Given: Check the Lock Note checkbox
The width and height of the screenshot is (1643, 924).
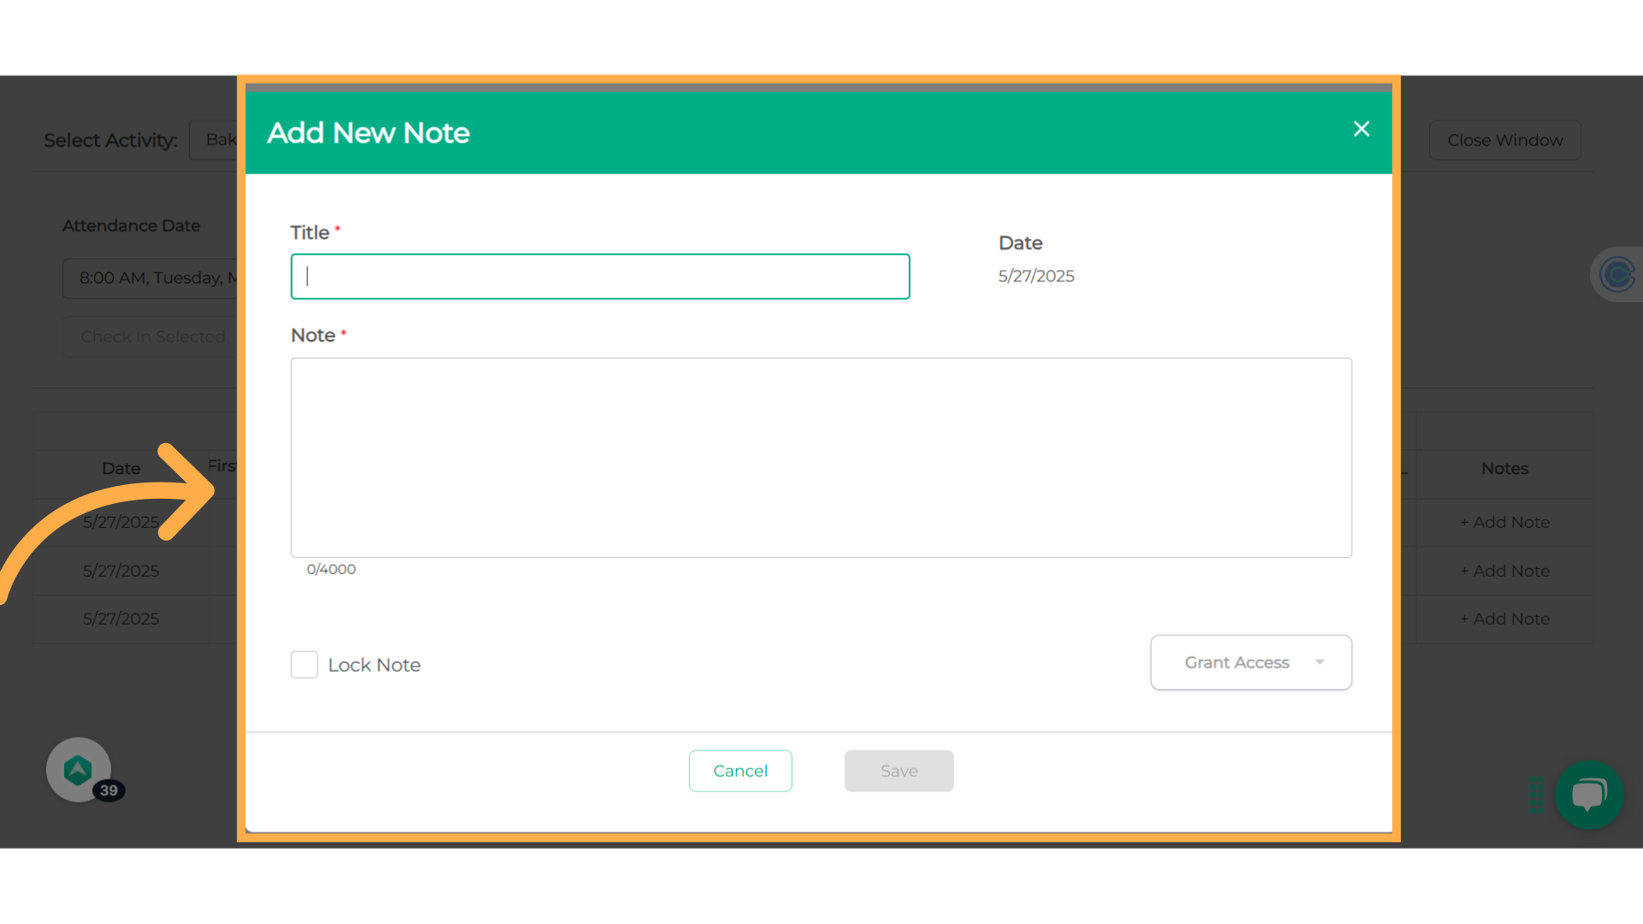Looking at the screenshot, I should (x=304, y=665).
